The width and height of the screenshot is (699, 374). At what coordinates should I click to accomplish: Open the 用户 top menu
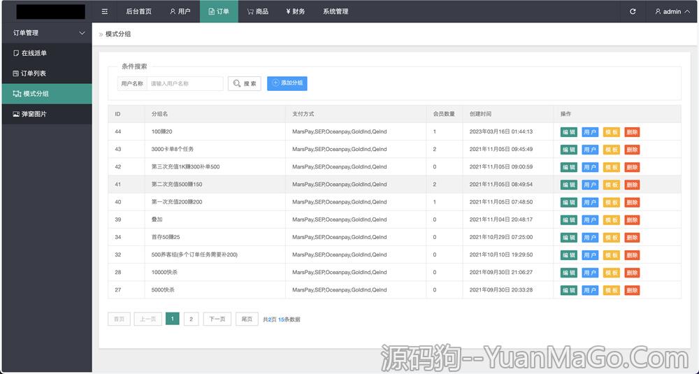180,12
